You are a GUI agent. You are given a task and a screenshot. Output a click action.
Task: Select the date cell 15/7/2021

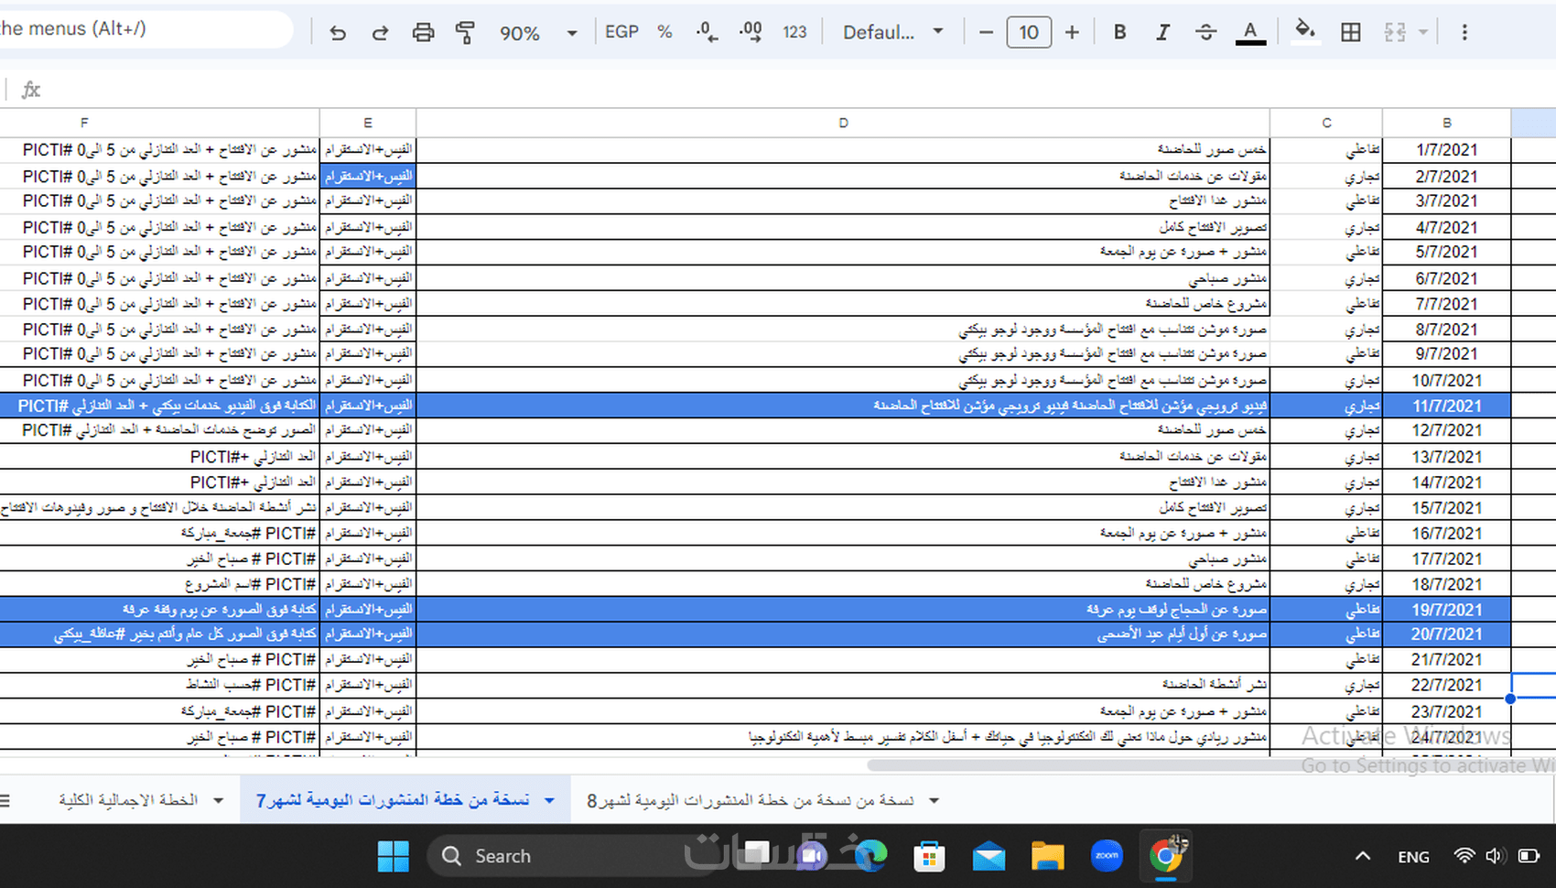1447,508
